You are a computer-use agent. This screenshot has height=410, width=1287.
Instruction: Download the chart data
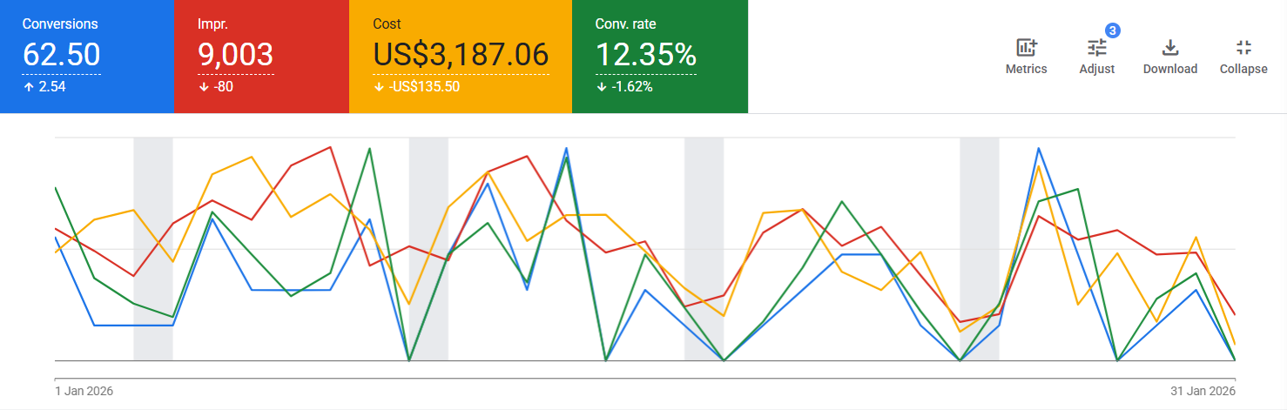[1169, 49]
